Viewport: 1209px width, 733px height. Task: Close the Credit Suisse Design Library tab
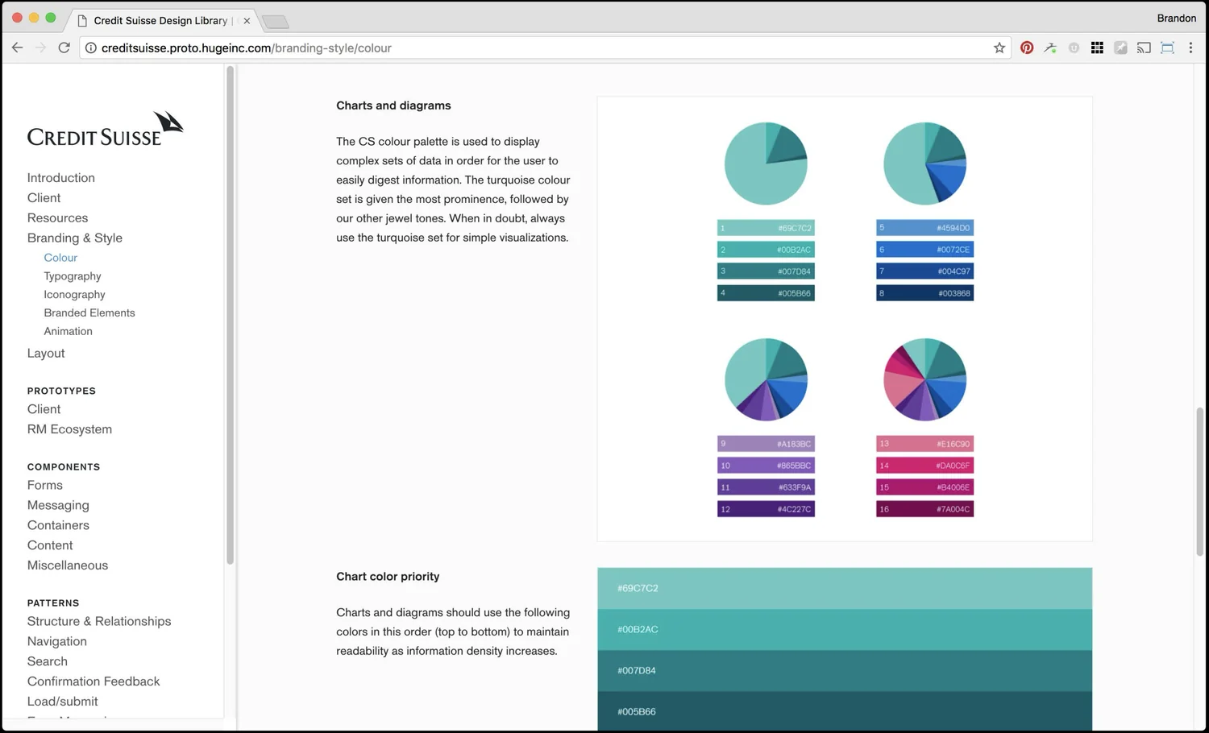click(x=247, y=21)
